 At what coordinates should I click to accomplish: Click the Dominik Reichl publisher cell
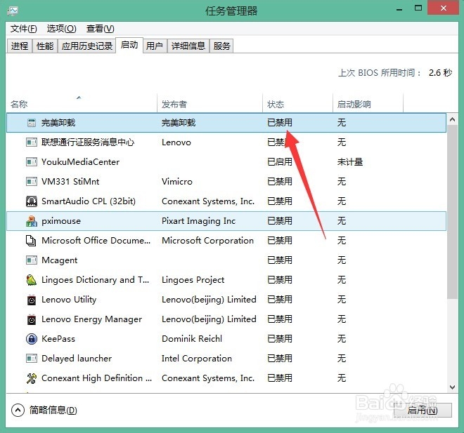tap(192, 339)
